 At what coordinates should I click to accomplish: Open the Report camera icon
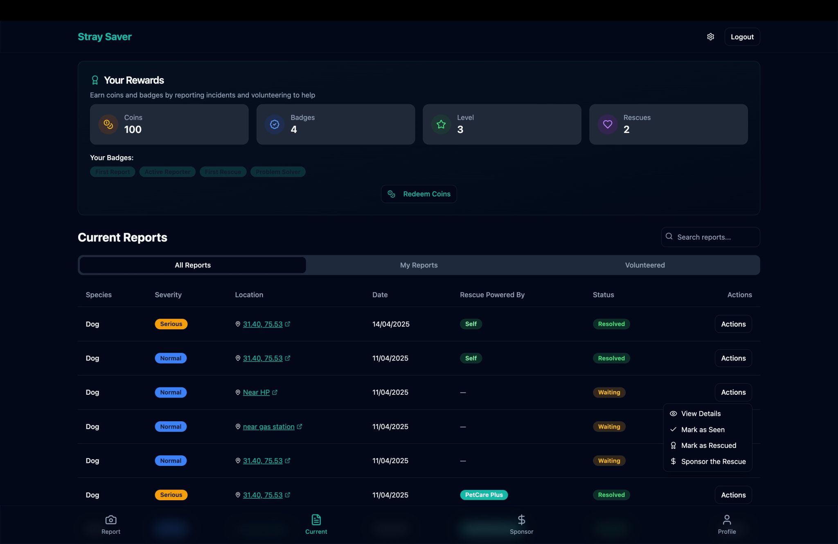point(111,520)
